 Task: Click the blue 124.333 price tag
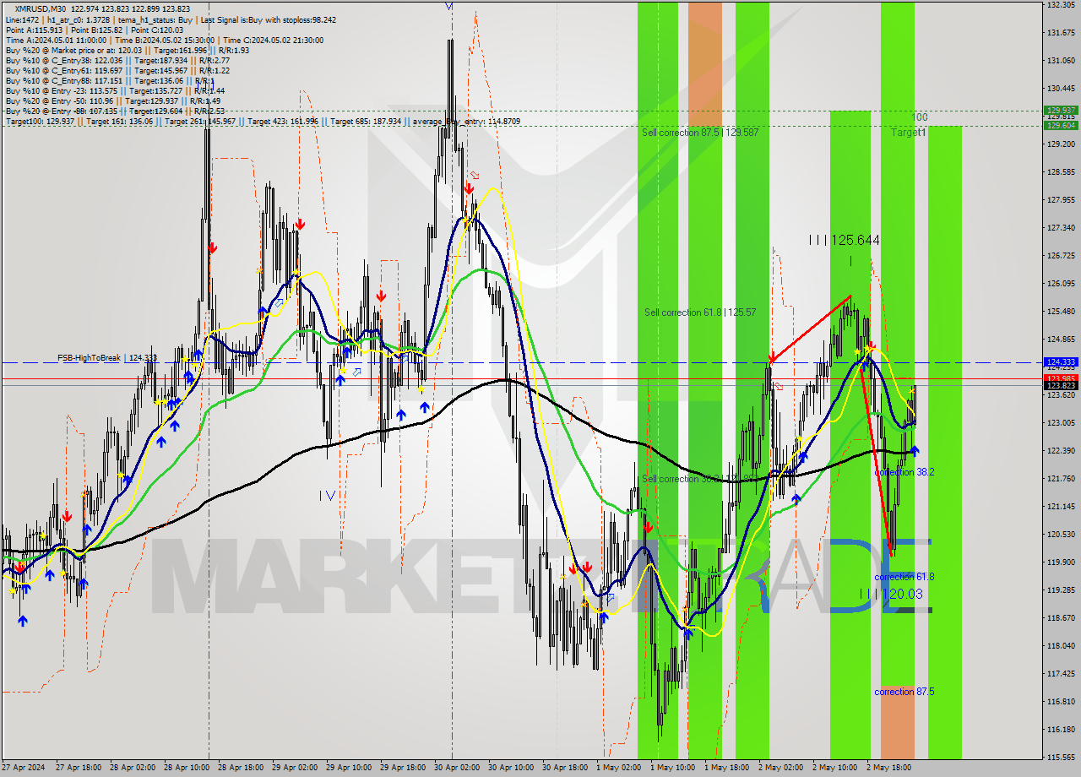click(x=1061, y=361)
